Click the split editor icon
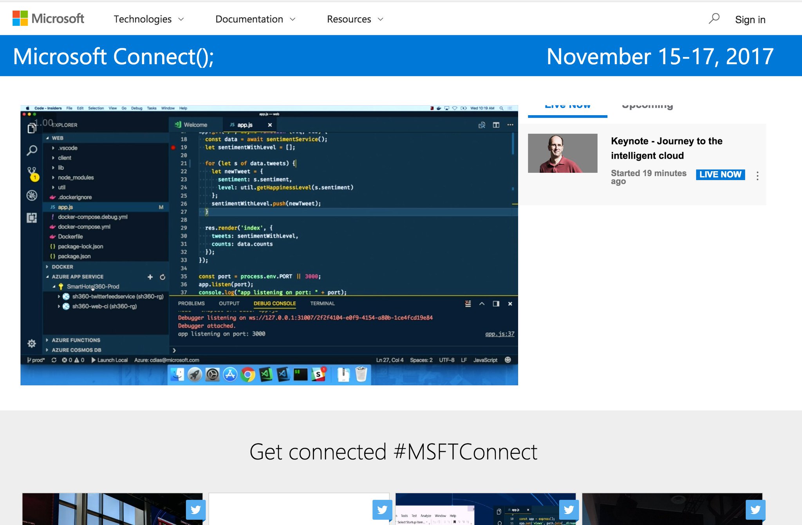Screen dimensions: 802x525 tap(496, 125)
